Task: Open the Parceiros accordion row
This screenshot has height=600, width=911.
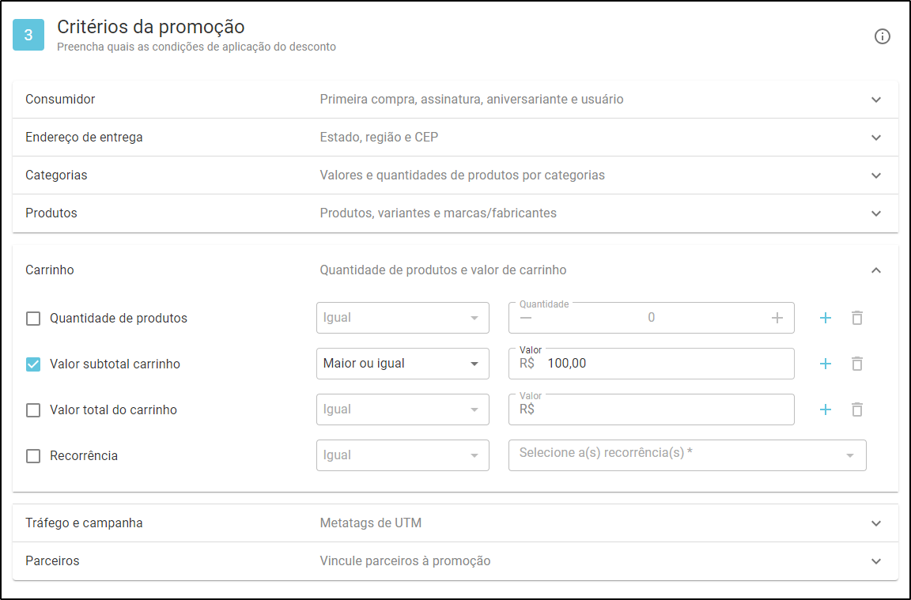Action: click(x=455, y=561)
